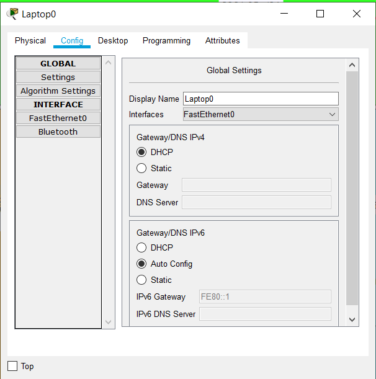Toggle the Top checkbox
Image resolution: width=376 pixels, height=379 pixels.
tap(12, 366)
